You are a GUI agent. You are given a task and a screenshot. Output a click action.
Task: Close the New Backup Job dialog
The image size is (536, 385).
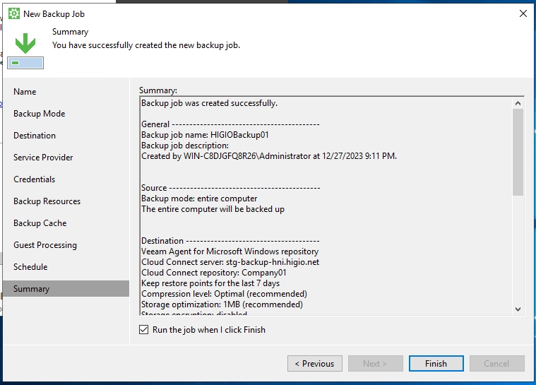[523, 13]
